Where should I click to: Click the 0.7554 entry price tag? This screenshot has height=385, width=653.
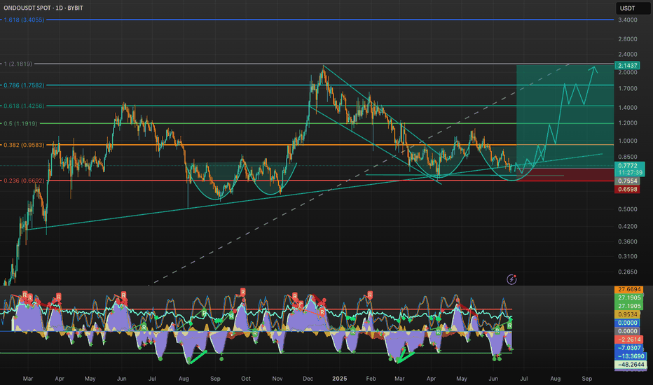tap(627, 181)
